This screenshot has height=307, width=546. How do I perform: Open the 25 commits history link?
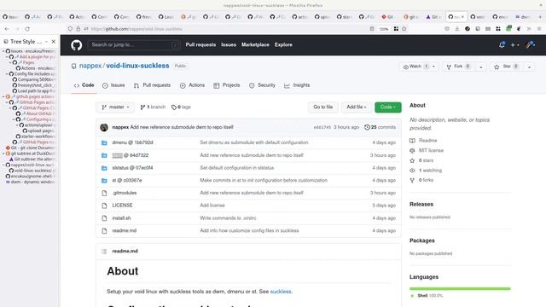pos(380,127)
